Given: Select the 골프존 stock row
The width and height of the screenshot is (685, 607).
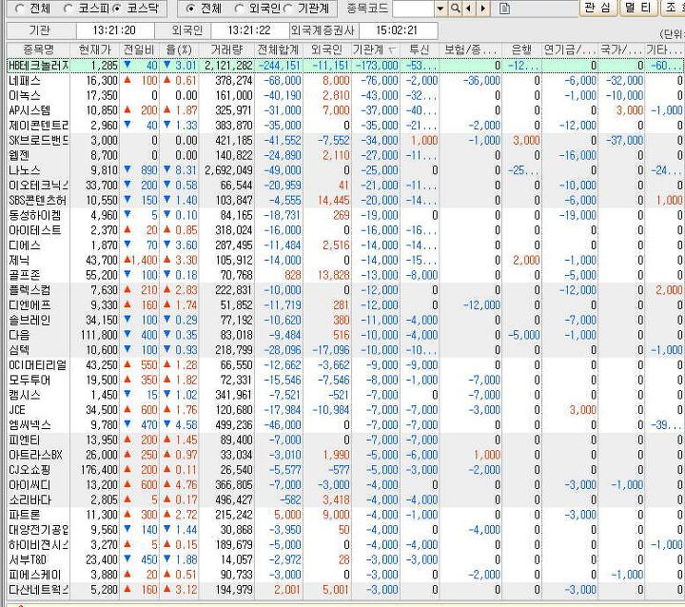Looking at the screenshot, I should pyautogui.click(x=345, y=275).
